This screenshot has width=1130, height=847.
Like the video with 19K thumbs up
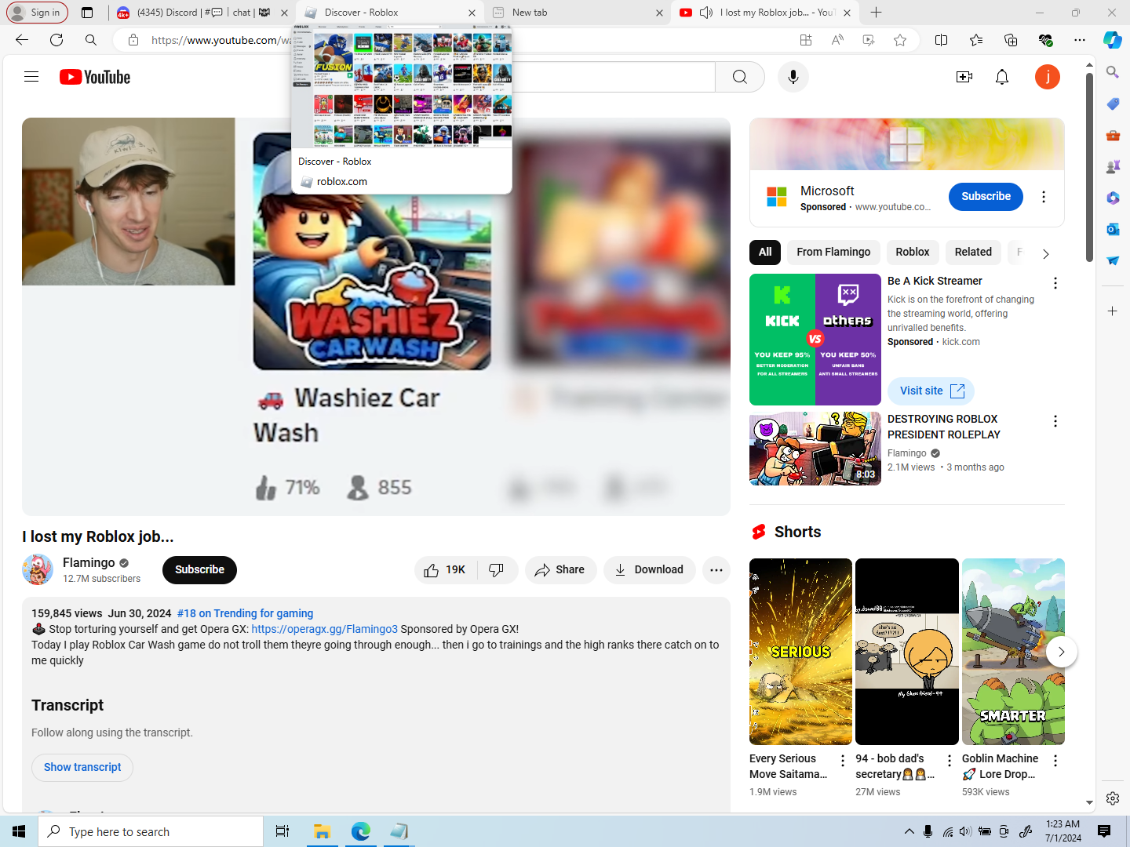pyautogui.click(x=446, y=570)
